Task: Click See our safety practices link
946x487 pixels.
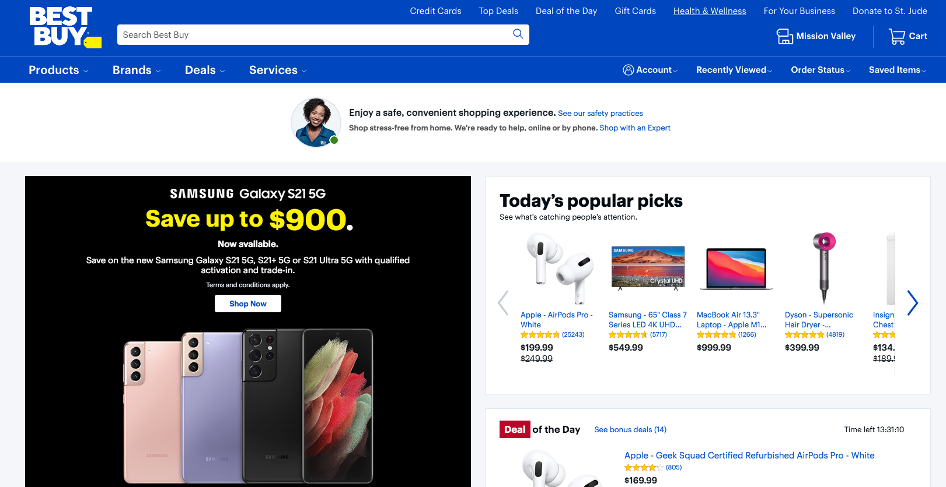Action: 601,114
